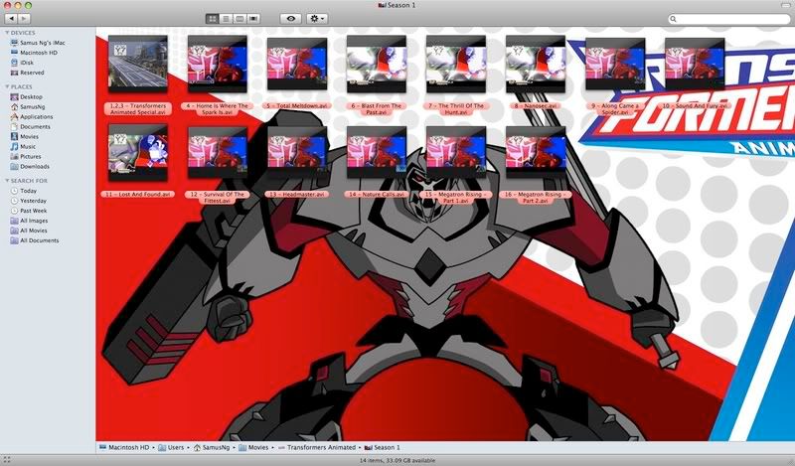Open the Action gear dropdown menu
The height and width of the screenshot is (466, 795).
[x=320, y=19]
